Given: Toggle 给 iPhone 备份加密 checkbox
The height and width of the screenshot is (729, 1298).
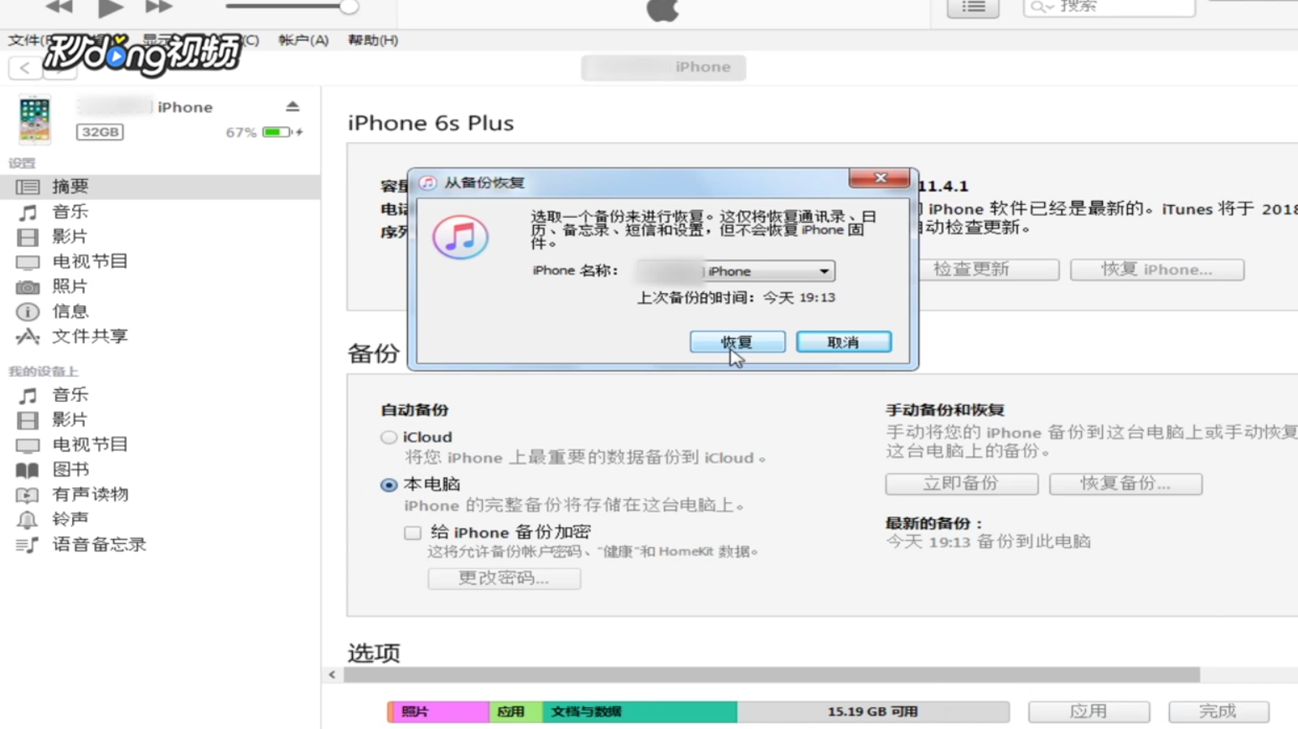Looking at the screenshot, I should [412, 533].
